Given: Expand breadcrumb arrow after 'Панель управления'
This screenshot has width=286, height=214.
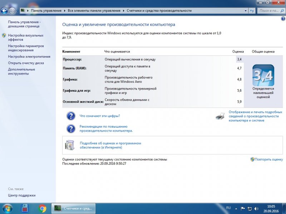Looking at the screenshot, I should pyautogui.click(x=64, y=11).
